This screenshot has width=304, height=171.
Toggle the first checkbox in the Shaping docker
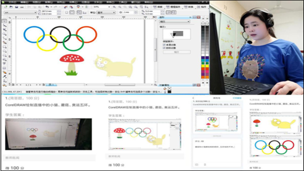click(x=164, y=44)
